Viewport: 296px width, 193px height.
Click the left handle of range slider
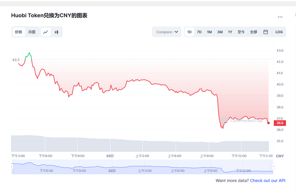click(12, 167)
